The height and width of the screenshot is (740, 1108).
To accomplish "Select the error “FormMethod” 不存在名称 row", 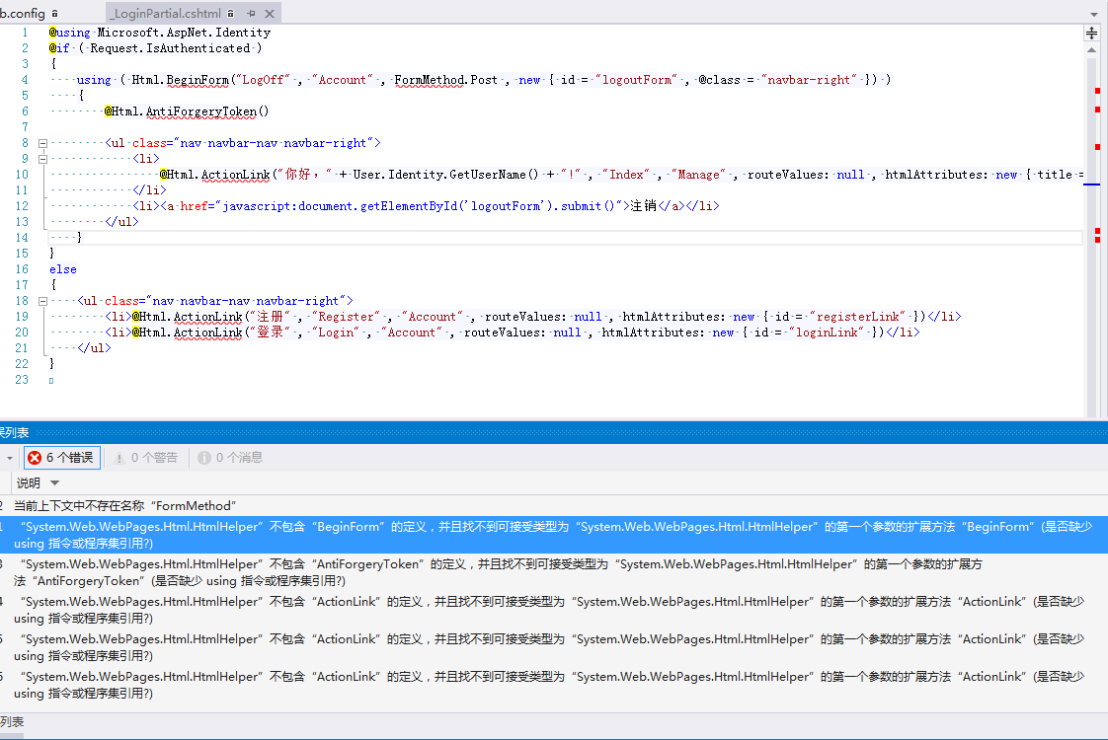I will [x=554, y=505].
